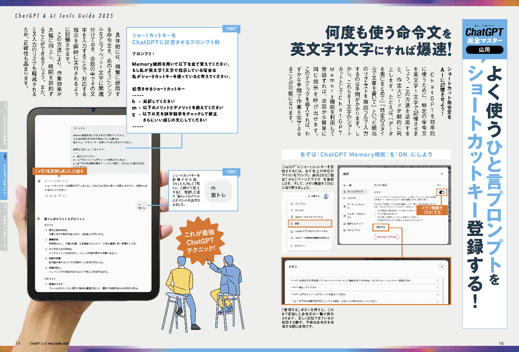Open the 接続するアプリ settings section

353,224
